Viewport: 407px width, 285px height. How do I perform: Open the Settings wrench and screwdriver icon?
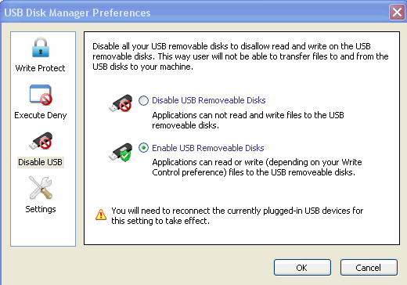pos(41,188)
